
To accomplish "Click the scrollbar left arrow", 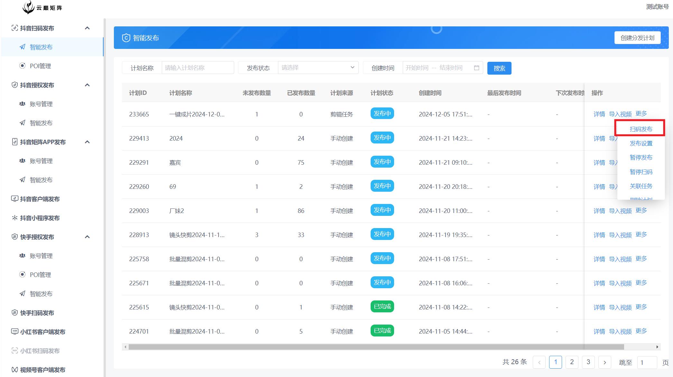I will [x=125, y=347].
